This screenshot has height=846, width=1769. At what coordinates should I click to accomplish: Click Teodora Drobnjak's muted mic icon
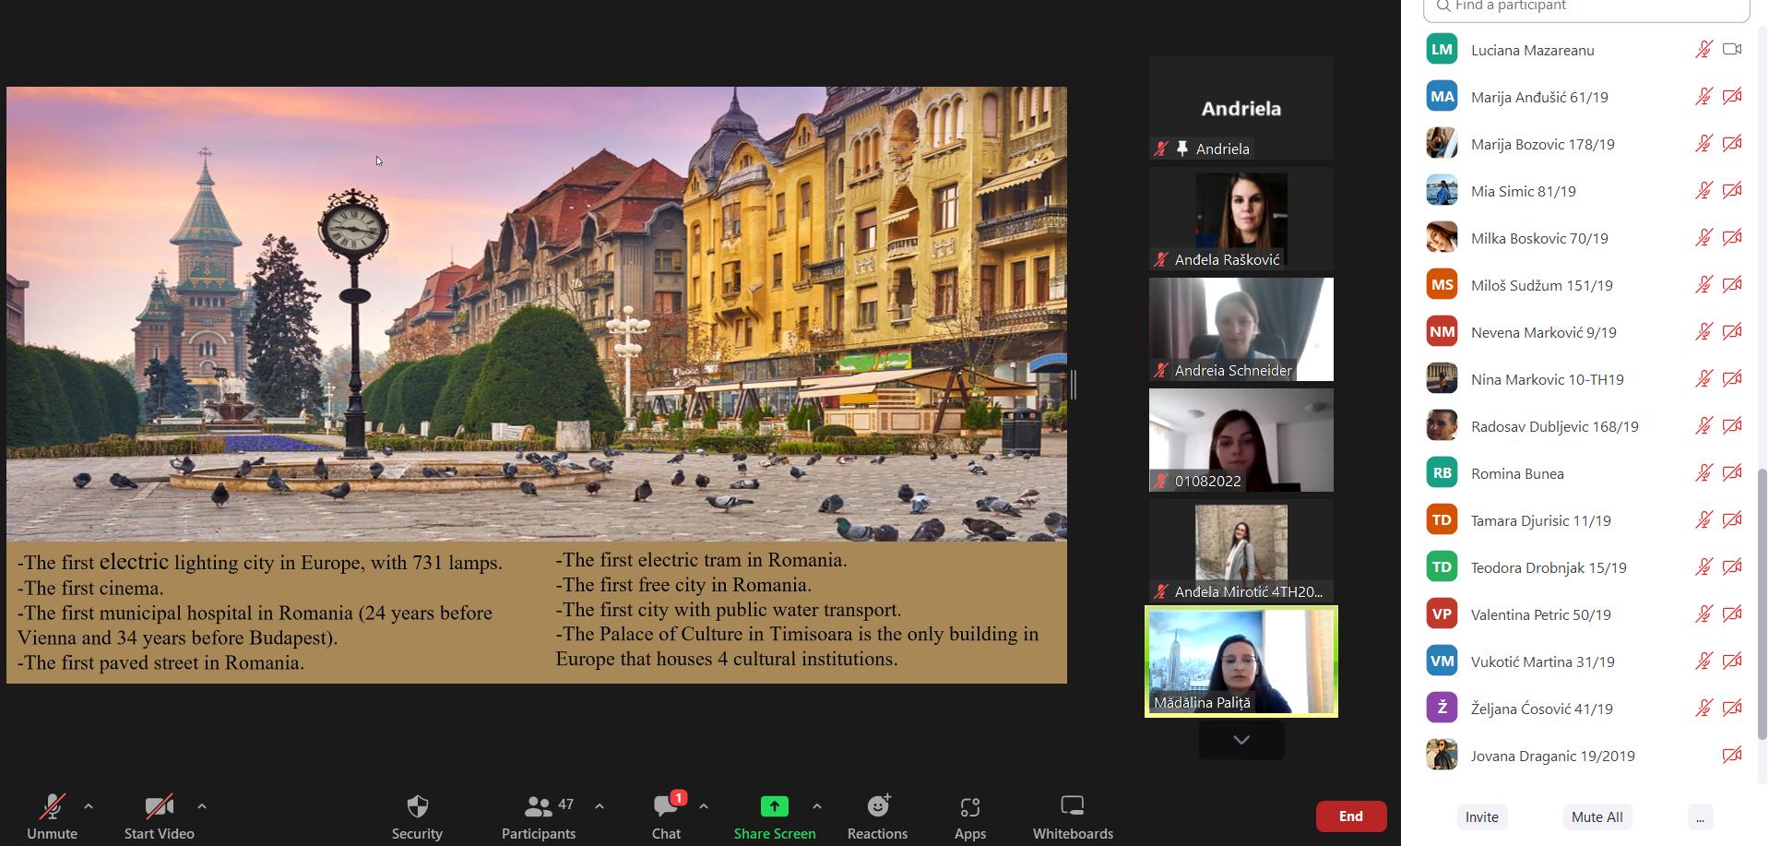(x=1704, y=566)
